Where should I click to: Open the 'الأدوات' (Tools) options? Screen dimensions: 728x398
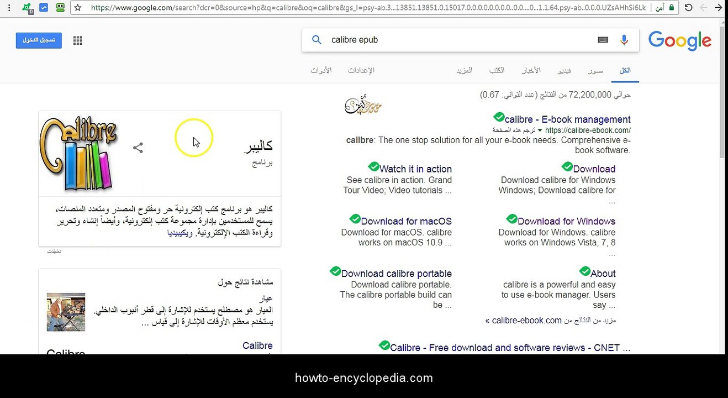pos(321,71)
